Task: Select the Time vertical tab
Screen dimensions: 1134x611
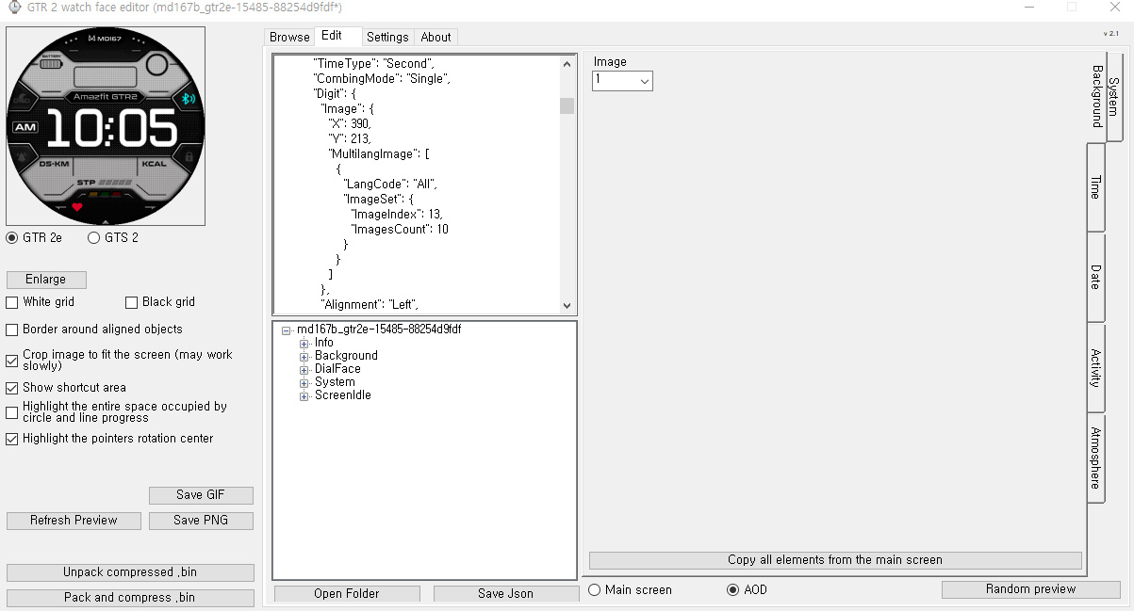Action: click(x=1095, y=187)
